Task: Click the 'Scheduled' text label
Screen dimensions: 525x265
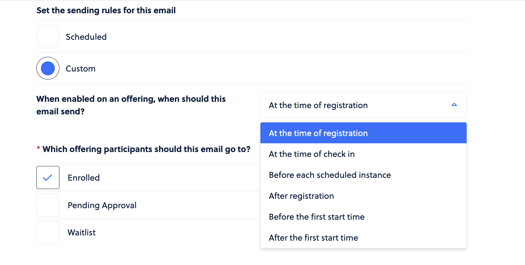Action: (x=86, y=37)
